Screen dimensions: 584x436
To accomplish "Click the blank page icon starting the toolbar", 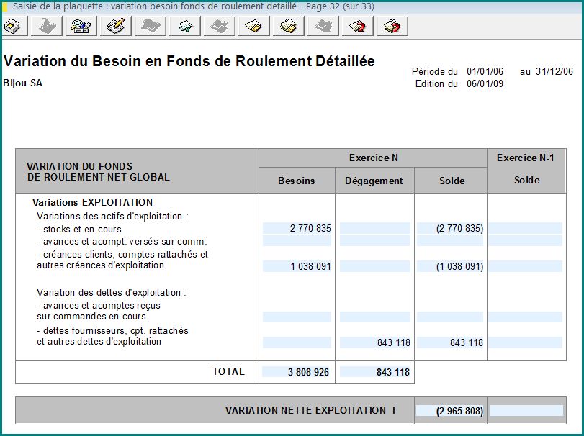I will point(15,27).
